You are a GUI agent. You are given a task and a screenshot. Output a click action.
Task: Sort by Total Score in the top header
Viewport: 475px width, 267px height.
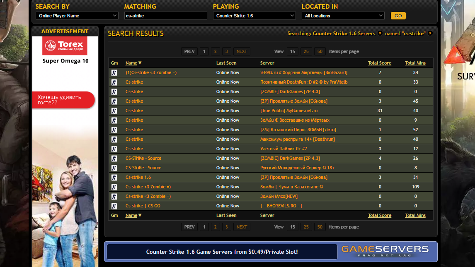(x=380, y=63)
